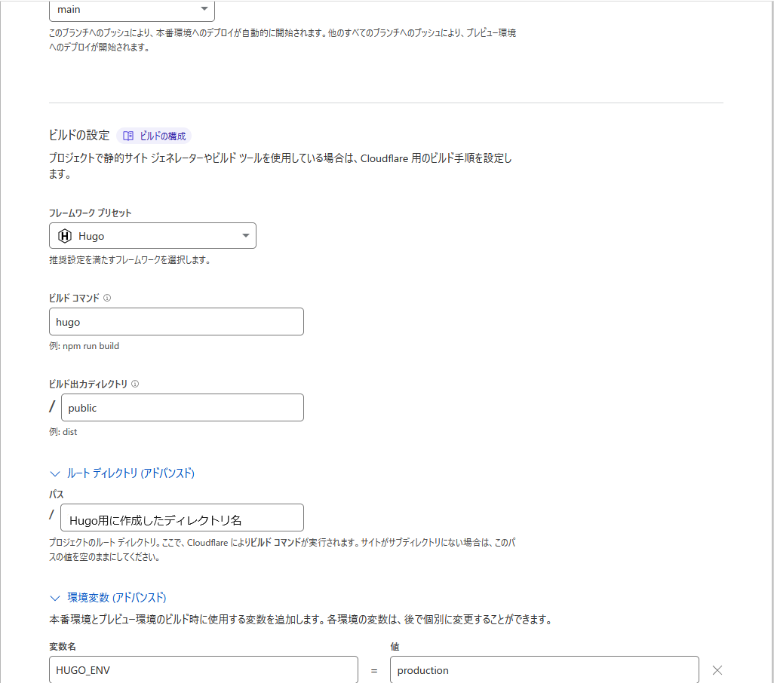Collapse the 環境変数 (アドバンスド) section
Image resolution: width=774 pixels, height=683 pixels.
(x=116, y=598)
